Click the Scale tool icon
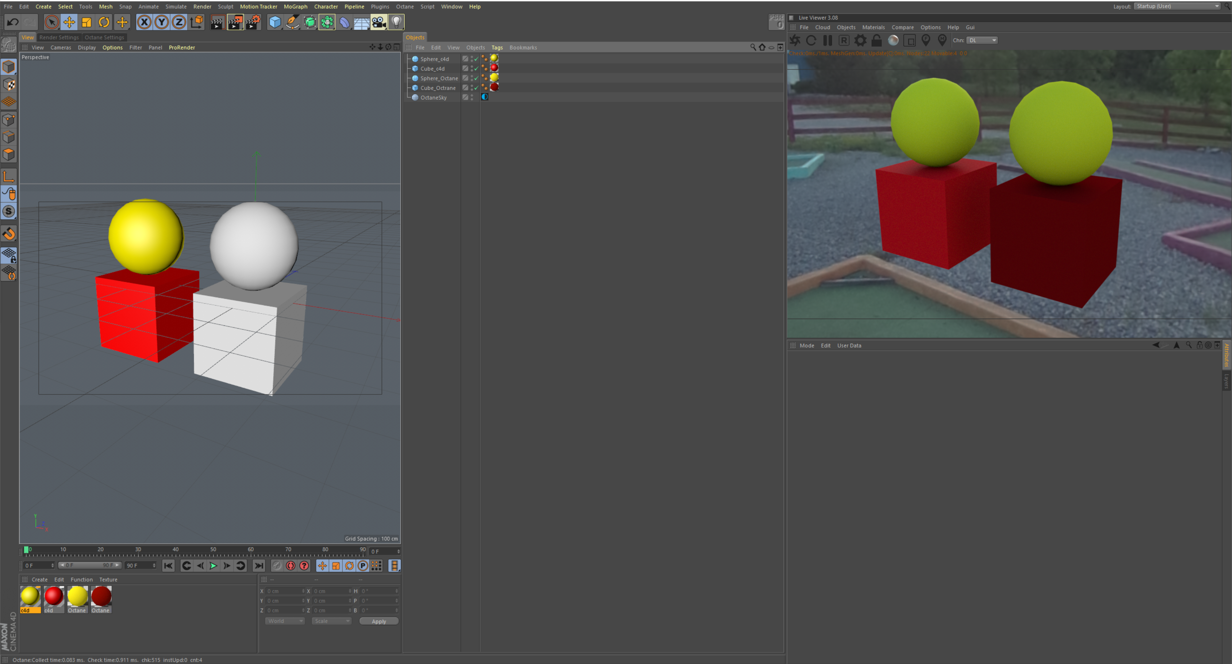The image size is (1232, 664). click(x=87, y=22)
